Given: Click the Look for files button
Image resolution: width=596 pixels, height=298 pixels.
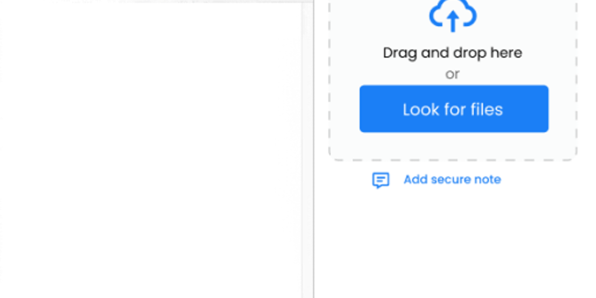Looking at the screenshot, I should (454, 109).
